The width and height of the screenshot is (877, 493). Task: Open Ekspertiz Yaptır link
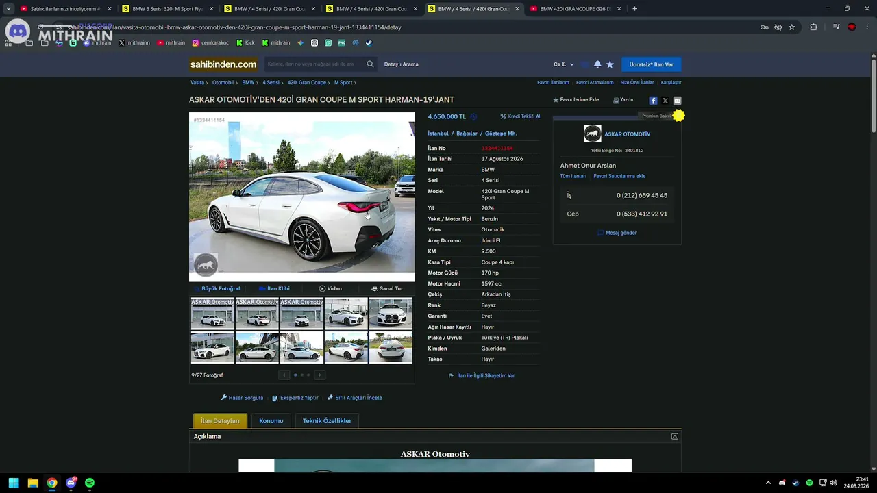point(295,398)
